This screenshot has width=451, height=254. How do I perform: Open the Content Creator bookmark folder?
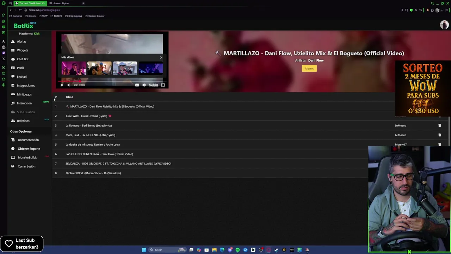94,16
